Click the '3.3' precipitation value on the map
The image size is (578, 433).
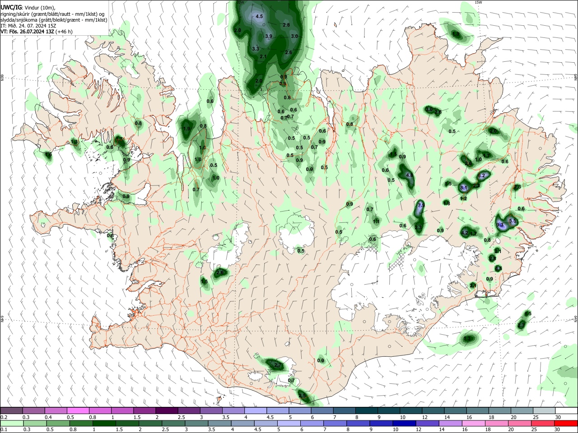[x=256, y=49]
